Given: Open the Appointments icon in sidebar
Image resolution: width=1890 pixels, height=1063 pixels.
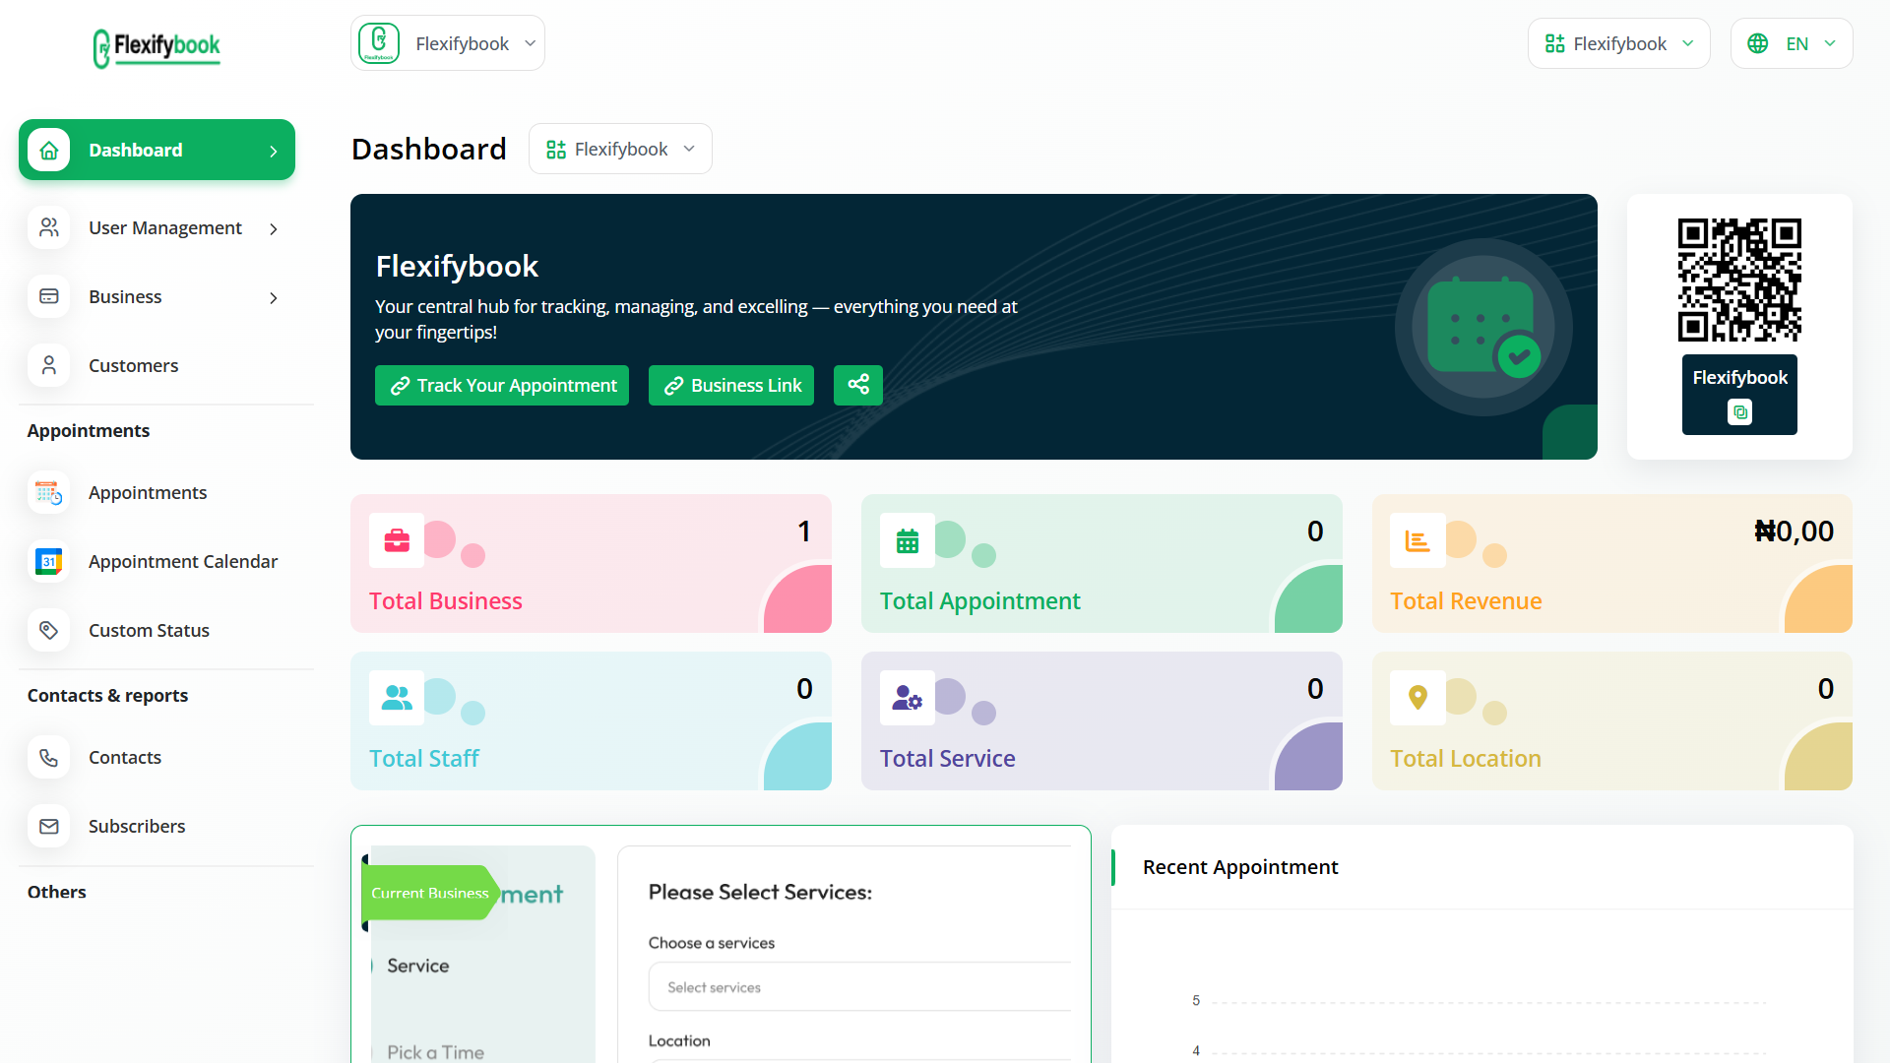Looking at the screenshot, I should 48,492.
